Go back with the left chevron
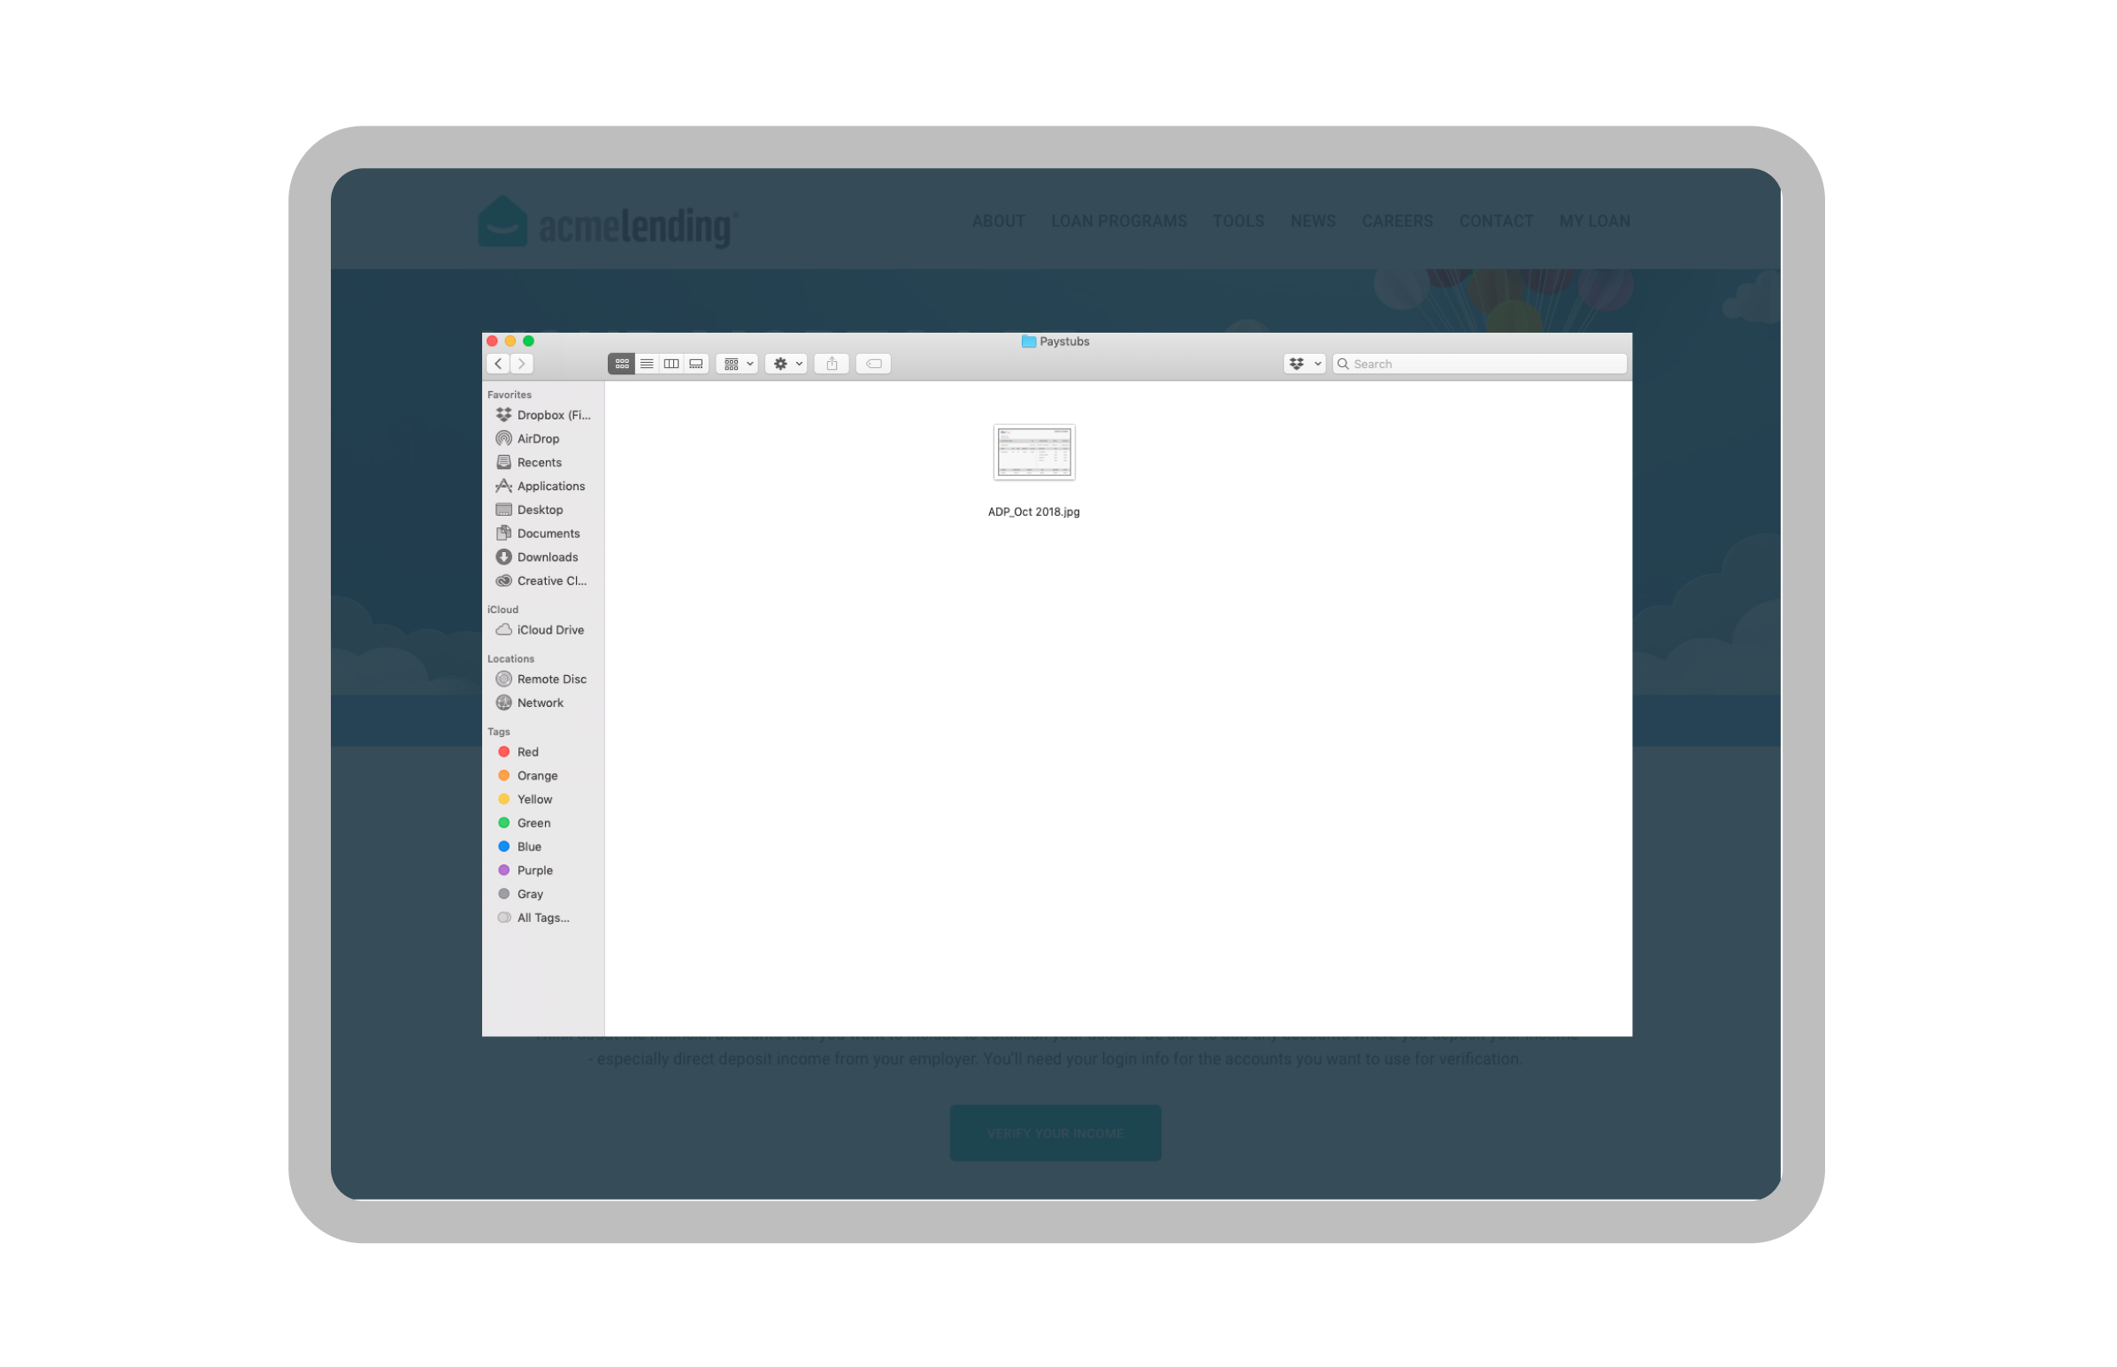Viewport: 2117px width, 1367px height. (499, 364)
